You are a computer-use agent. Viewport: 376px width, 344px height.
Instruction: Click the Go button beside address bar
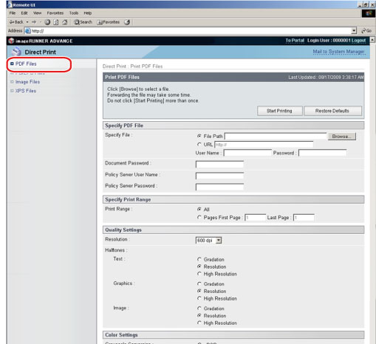coord(366,31)
